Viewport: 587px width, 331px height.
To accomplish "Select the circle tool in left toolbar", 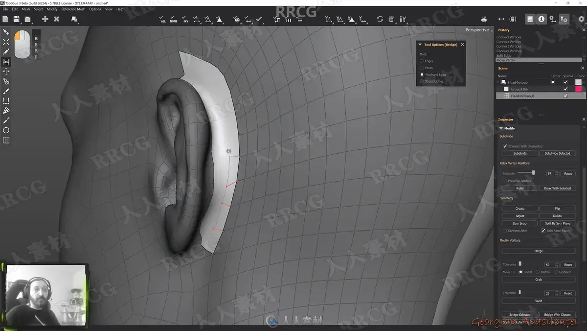I will (x=6, y=130).
